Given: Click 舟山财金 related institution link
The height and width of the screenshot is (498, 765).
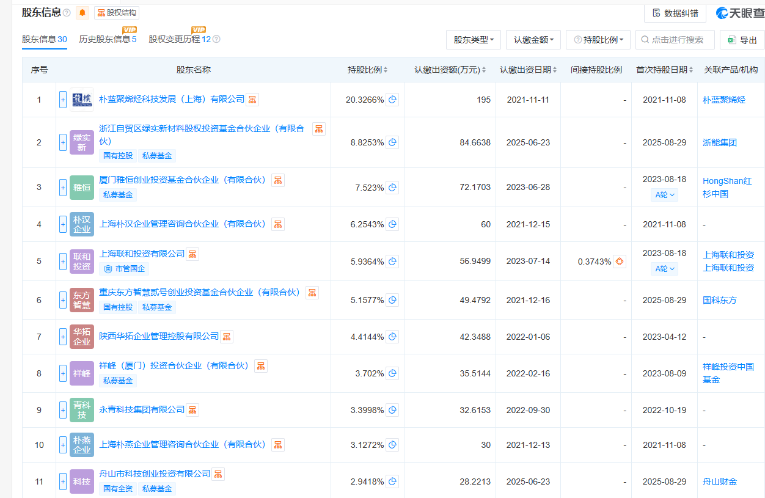Looking at the screenshot, I should [x=720, y=482].
